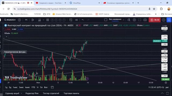Bookmark this page star icon

154,9
